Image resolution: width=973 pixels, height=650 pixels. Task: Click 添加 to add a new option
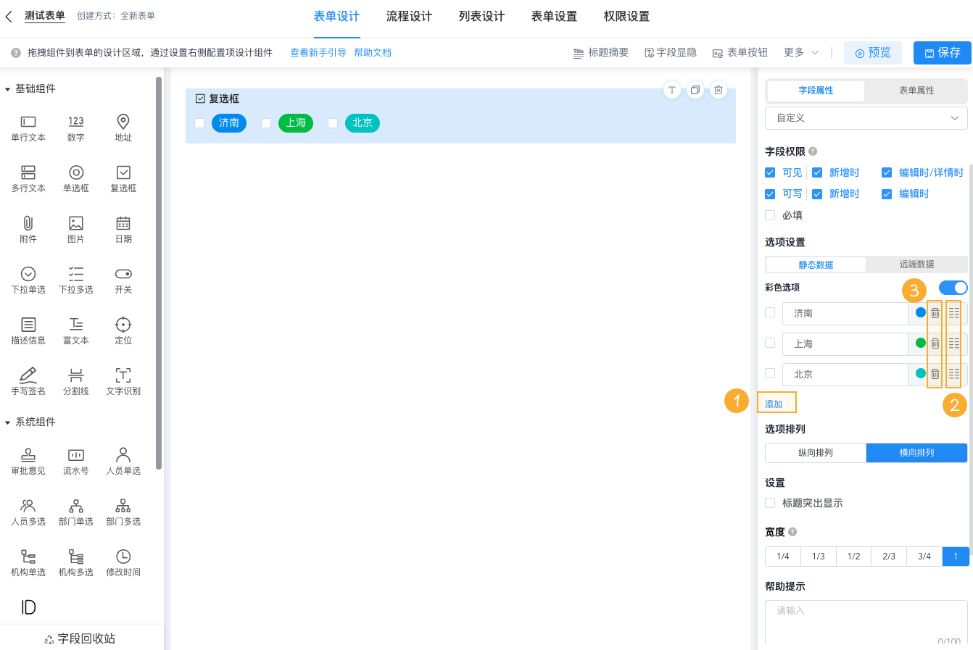[x=777, y=401]
